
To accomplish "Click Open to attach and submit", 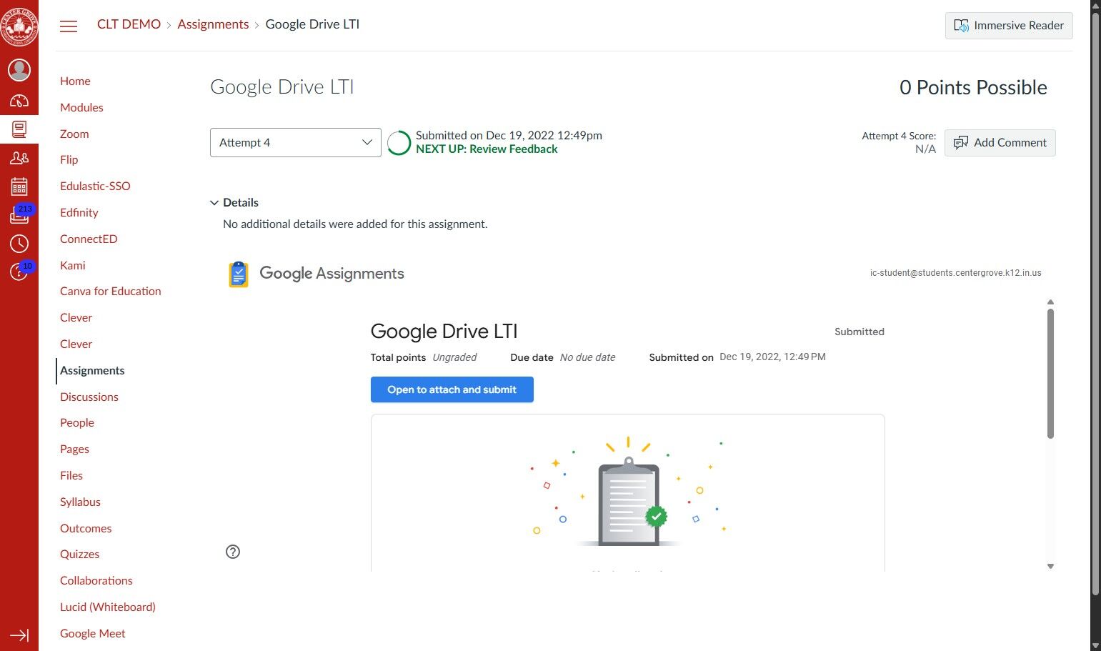I will click(452, 389).
